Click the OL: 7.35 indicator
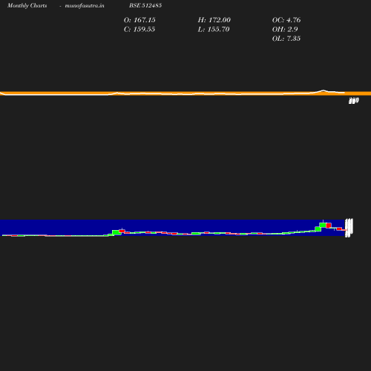The width and height of the screenshot is (371, 371). pyautogui.click(x=286, y=39)
